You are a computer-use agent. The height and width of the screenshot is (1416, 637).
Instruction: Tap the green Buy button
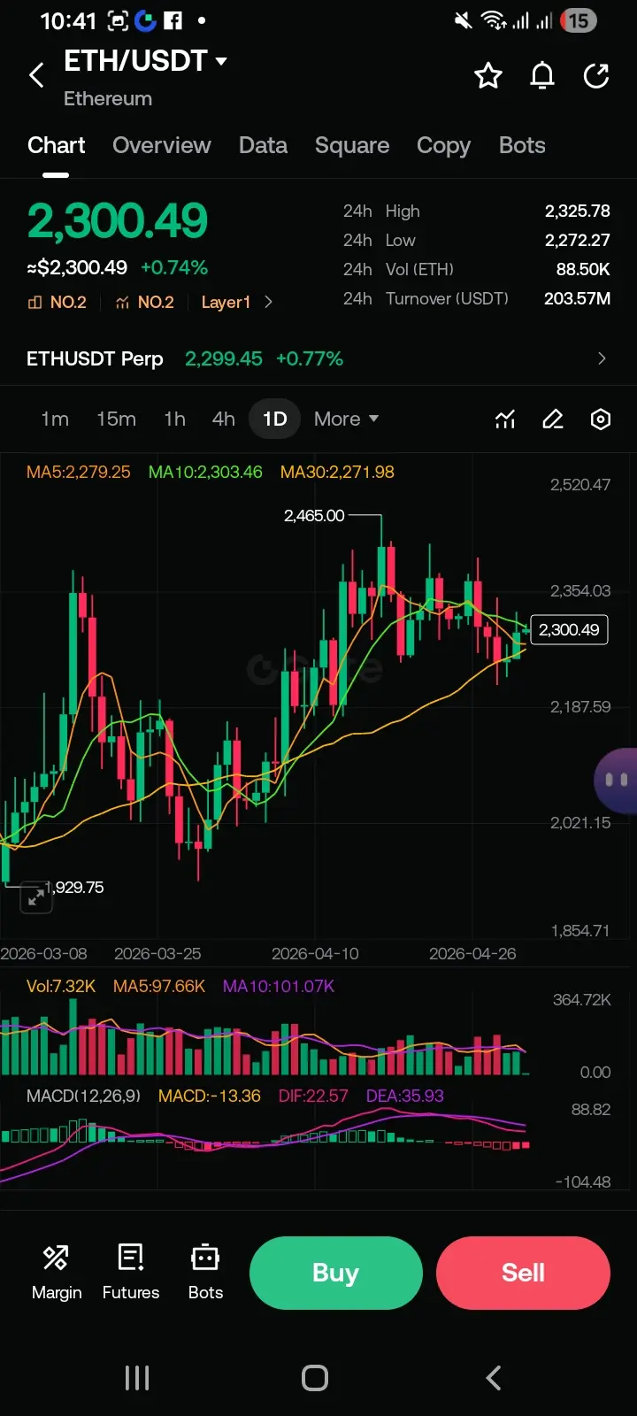(x=335, y=1273)
